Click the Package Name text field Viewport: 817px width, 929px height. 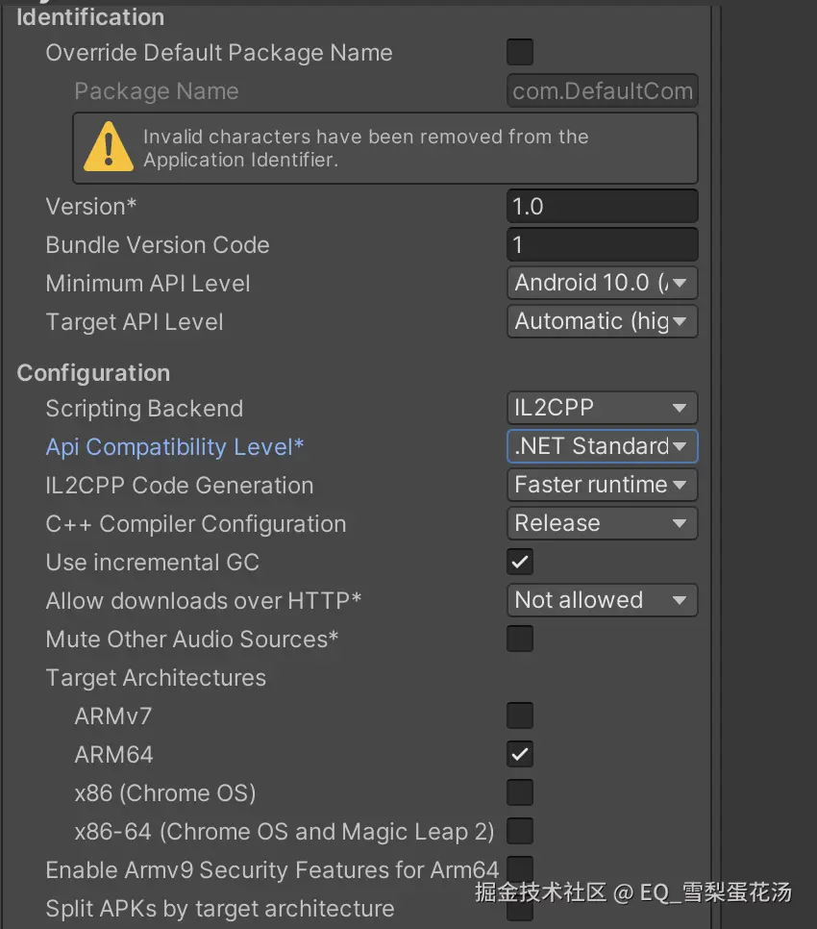pos(602,91)
